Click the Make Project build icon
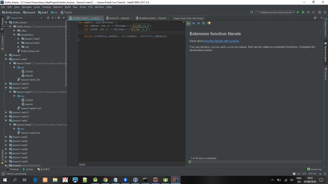 pos(252,12)
